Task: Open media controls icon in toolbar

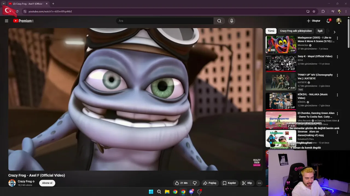Action: pyautogui.click(x=332, y=11)
